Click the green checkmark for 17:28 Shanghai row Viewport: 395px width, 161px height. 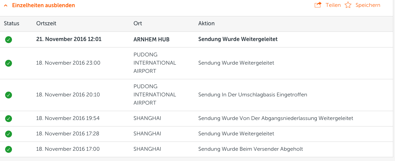(x=9, y=134)
